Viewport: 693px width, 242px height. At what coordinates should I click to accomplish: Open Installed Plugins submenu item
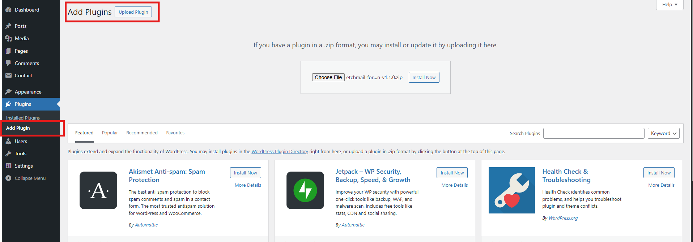coord(23,118)
